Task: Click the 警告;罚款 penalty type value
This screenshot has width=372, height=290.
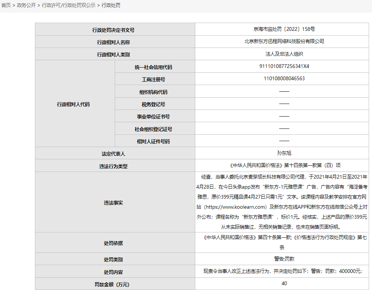Action: tap(284, 259)
